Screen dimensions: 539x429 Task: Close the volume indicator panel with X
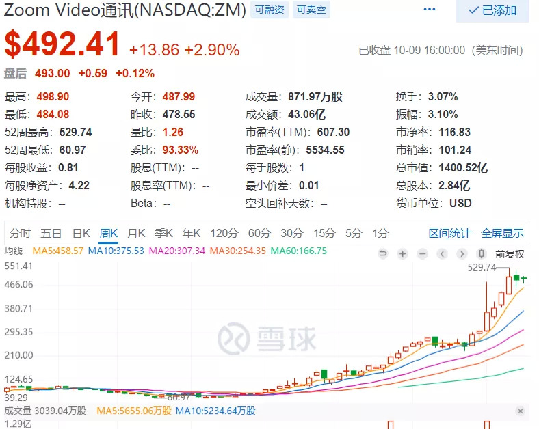521,411
